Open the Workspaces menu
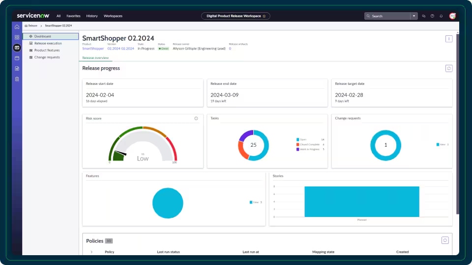Viewport: 472px width, 265px height. coord(113,16)
